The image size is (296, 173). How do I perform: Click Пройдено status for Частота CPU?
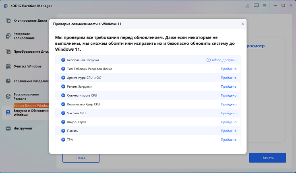pos(229,113)
